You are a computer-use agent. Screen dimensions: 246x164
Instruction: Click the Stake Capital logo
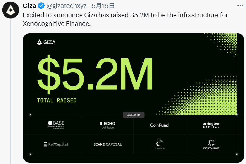pyautogui.click(x=107, y=144)
